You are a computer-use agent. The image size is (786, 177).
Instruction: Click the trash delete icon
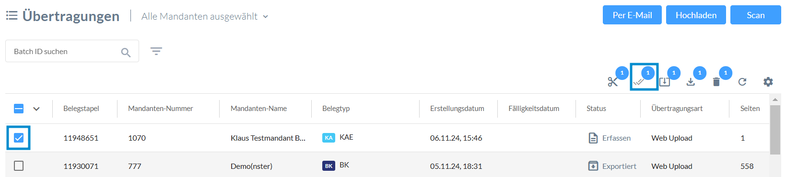coord(716,82)
